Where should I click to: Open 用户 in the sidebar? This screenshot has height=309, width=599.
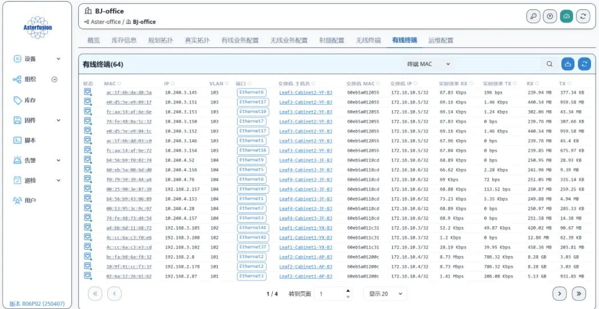coord(30,200)
